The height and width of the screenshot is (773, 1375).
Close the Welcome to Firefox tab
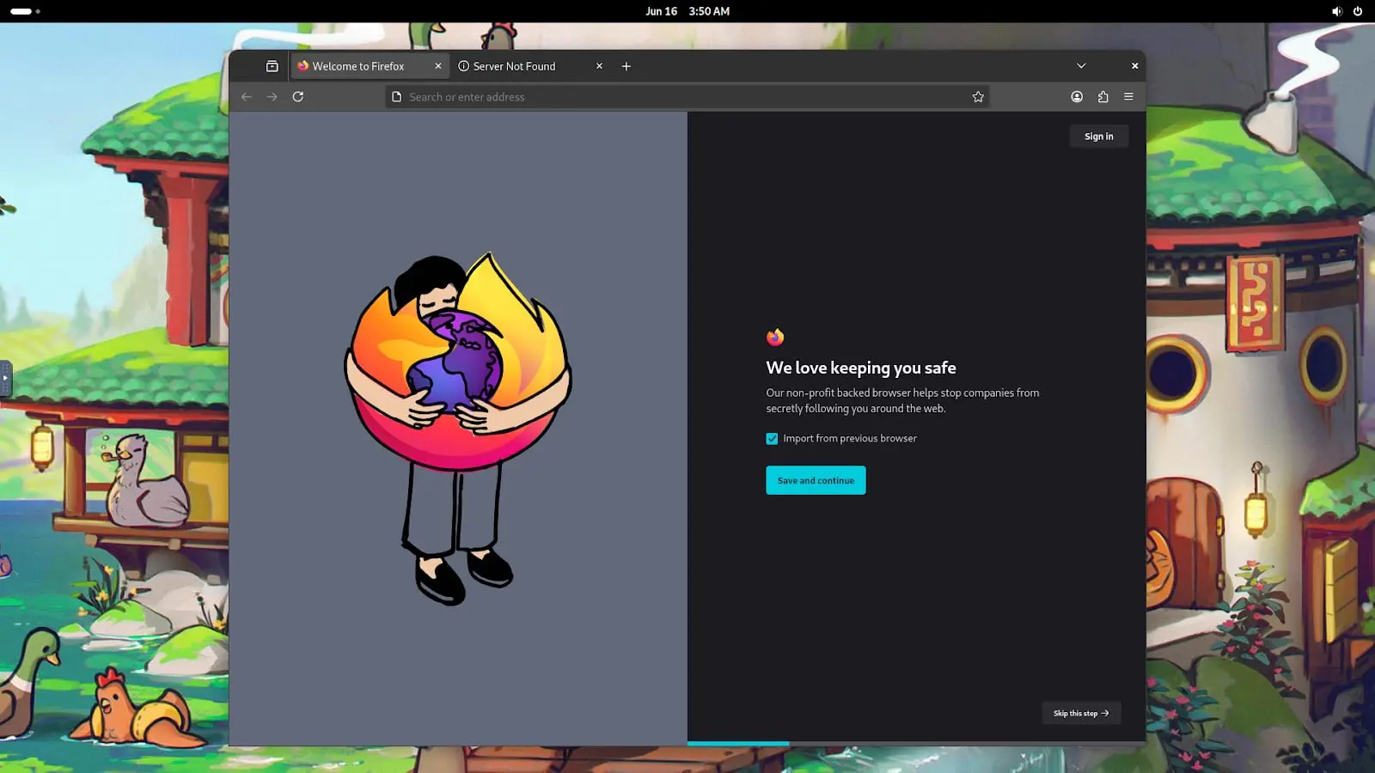438,66
